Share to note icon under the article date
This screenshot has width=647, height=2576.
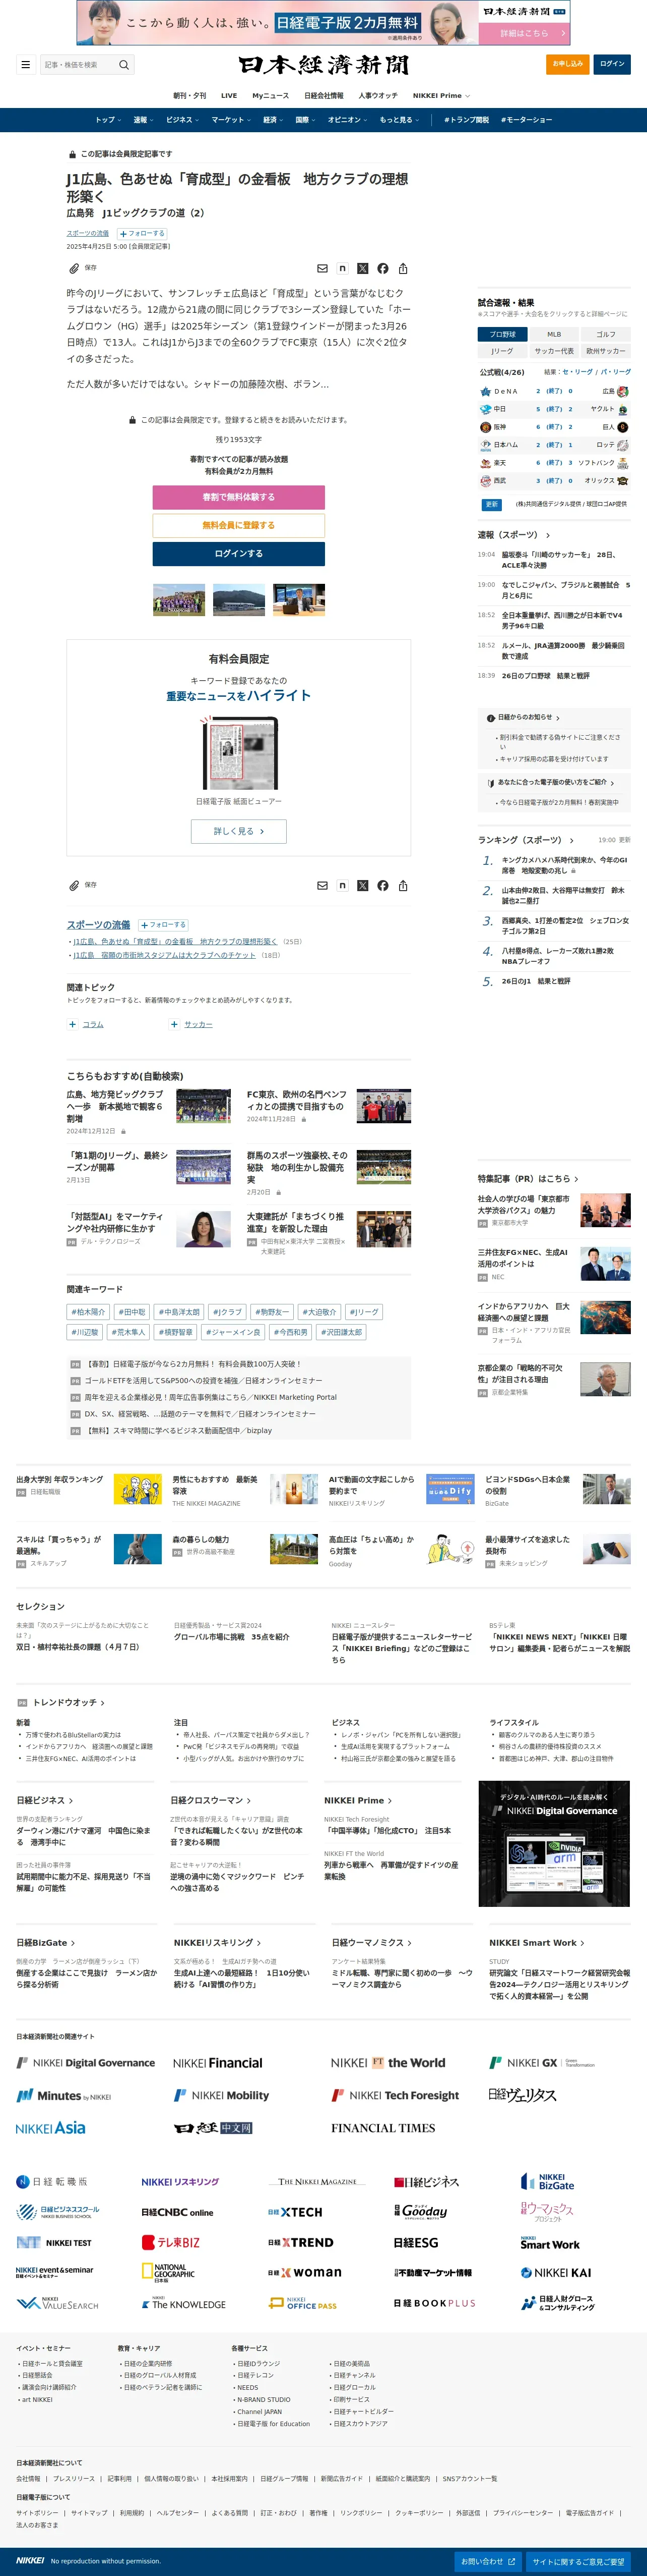[x=343, y=268]
